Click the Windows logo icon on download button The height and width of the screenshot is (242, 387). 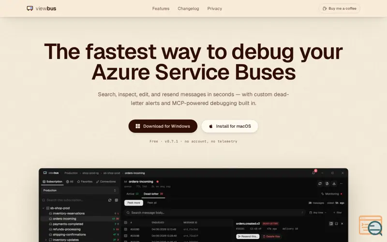tap(138, 126)
